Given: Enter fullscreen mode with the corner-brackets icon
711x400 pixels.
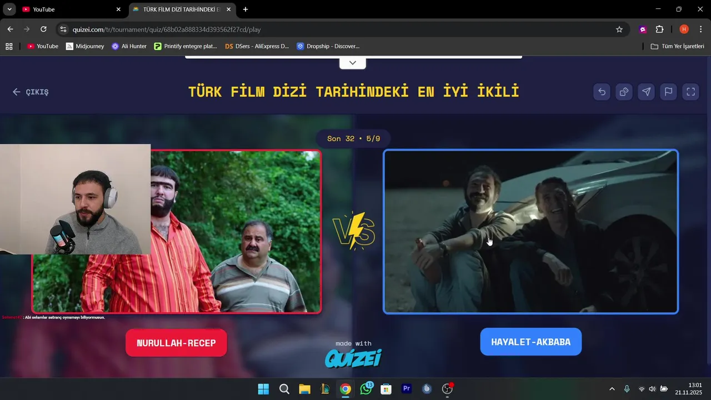Looking at the screenshot, I should tap(690, 92).
